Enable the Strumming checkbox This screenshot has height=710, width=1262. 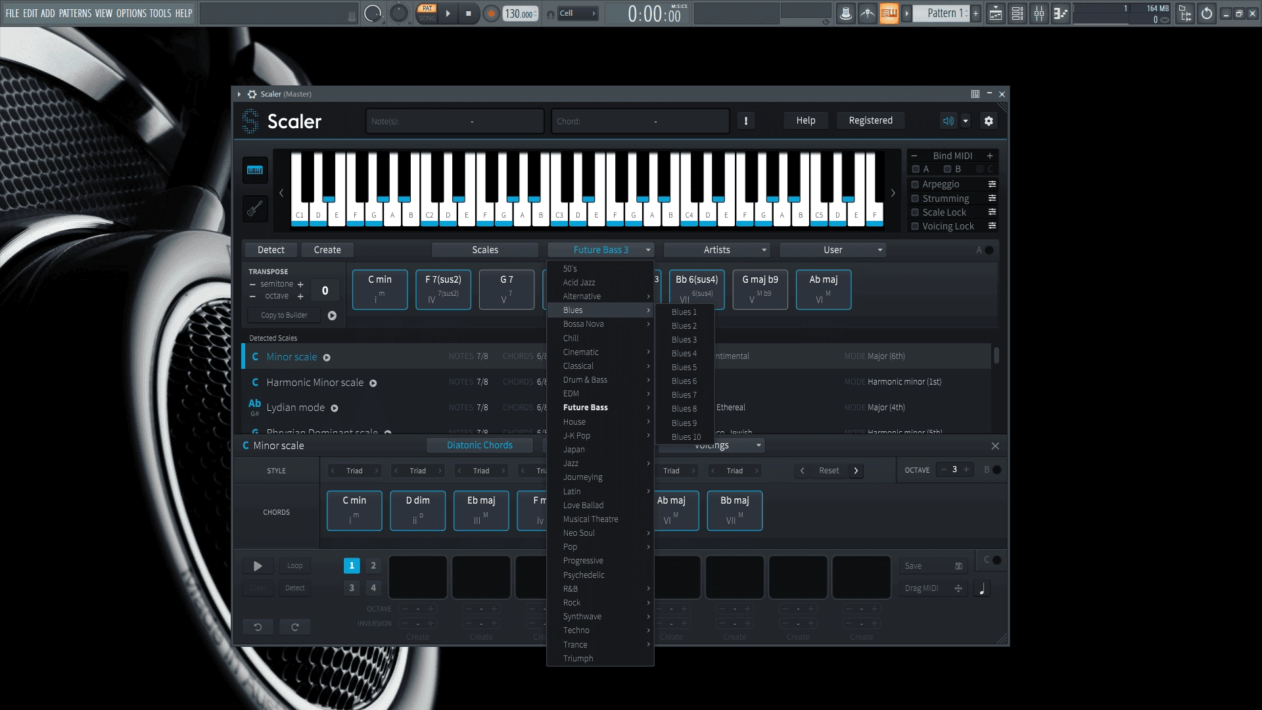(914, 198)
